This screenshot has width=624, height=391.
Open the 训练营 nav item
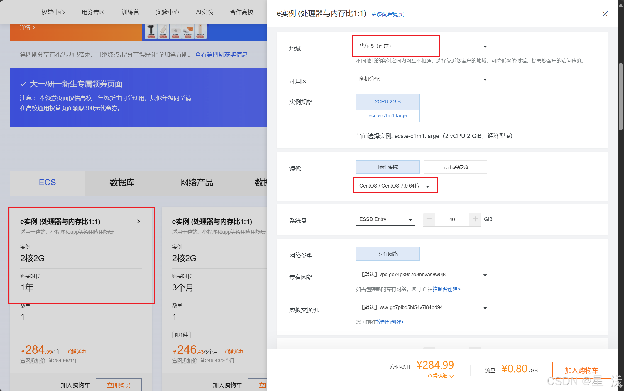pos(130,12)
